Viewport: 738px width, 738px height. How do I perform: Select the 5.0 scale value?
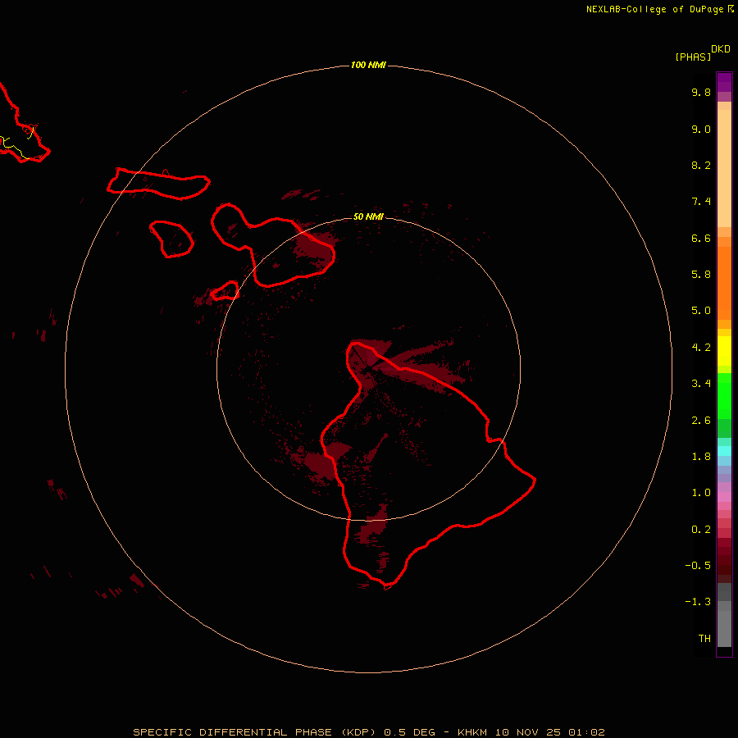(x=701, y=311)
